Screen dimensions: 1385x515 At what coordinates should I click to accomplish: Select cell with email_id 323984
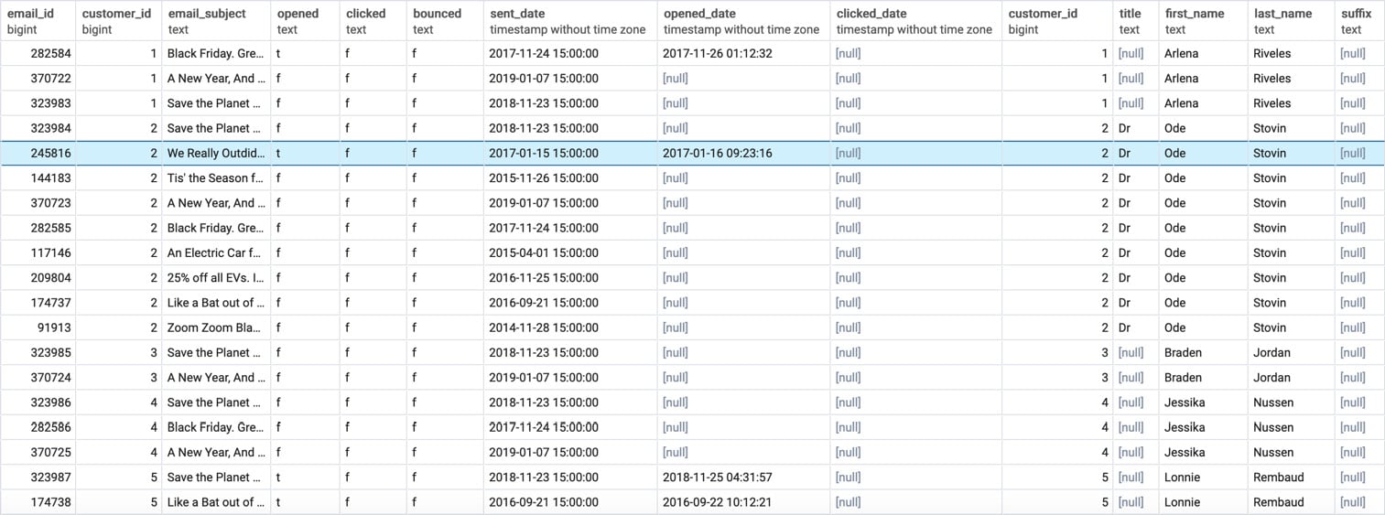38,128
